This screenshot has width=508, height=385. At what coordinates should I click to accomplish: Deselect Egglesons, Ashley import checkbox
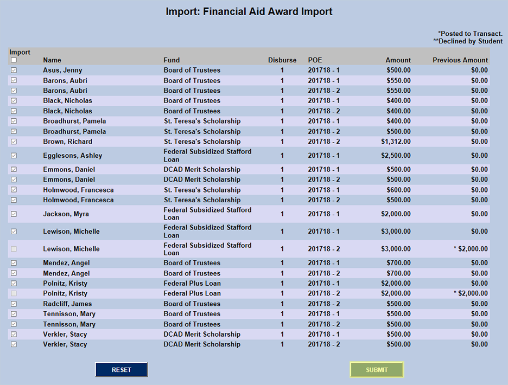14,156
